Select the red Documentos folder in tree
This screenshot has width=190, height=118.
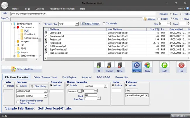tap(18, 27)
